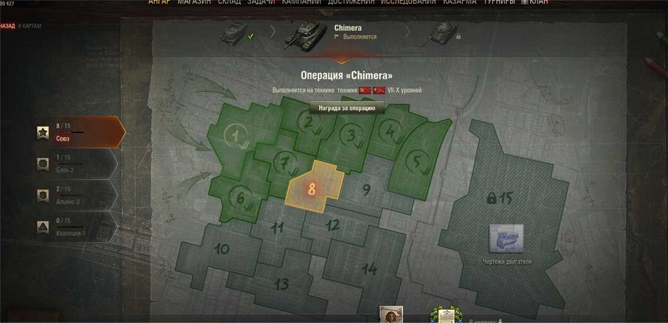Select mission 13 region on the map
This screenshot has height=323, width=668.
click(x=282, y=285)
